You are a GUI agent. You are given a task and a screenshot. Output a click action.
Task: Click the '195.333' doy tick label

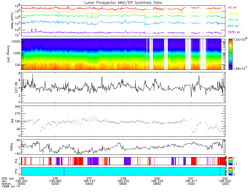(157, 181)
